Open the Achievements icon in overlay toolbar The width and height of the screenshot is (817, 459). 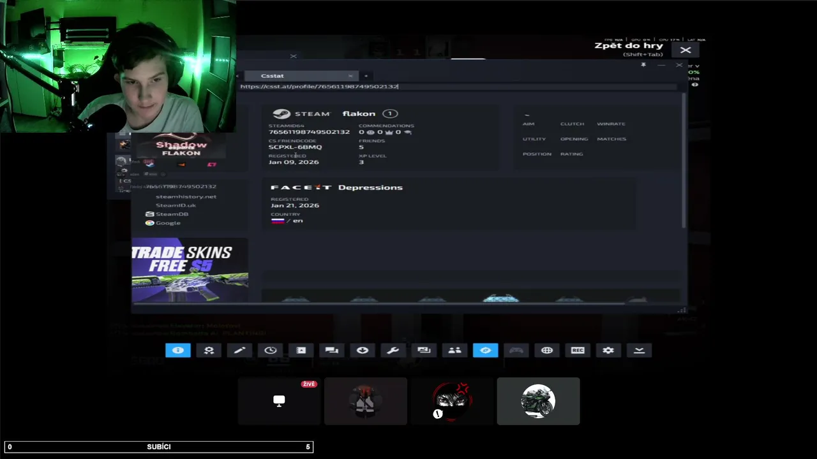click(x=209, y=350)
